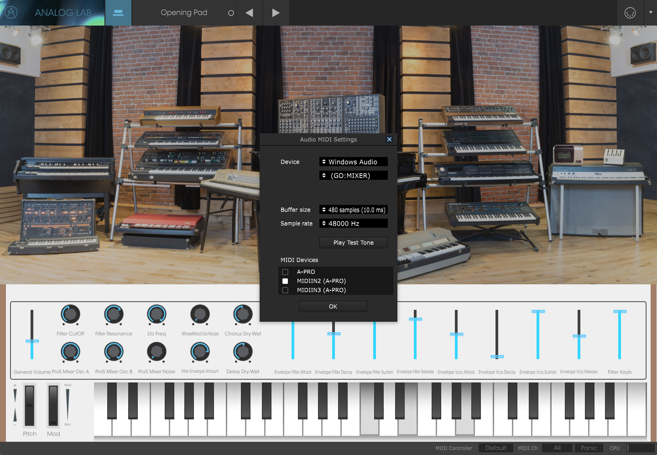The image size is (657, 455).
Task: Click the CPU meter in status bar
Action: click(641, 448)
